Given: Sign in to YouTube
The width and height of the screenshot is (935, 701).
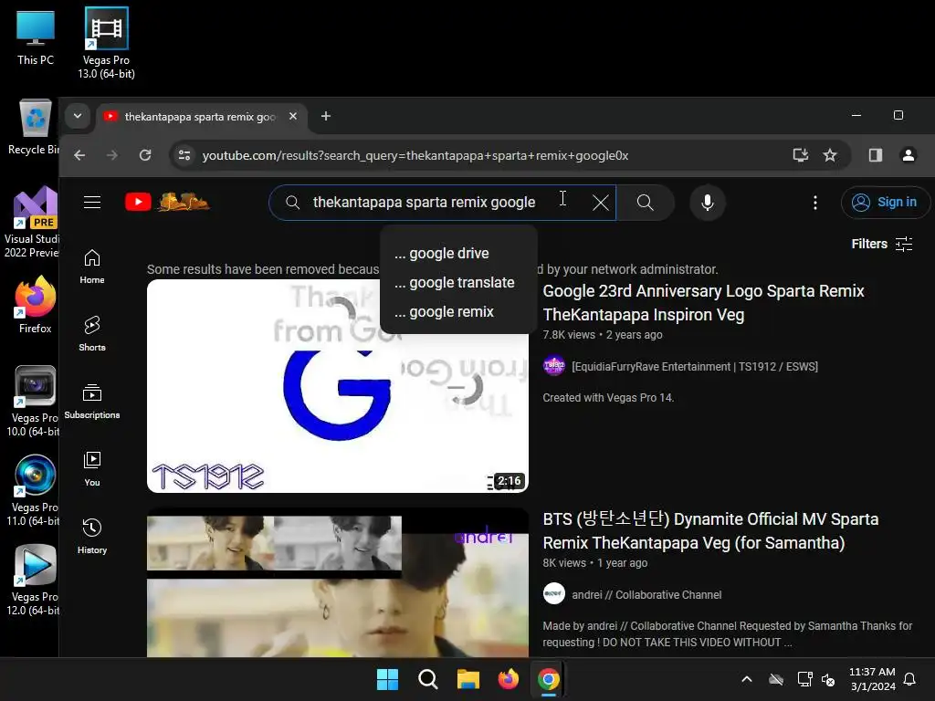Looking at the screenshot, I should (886, 203).
